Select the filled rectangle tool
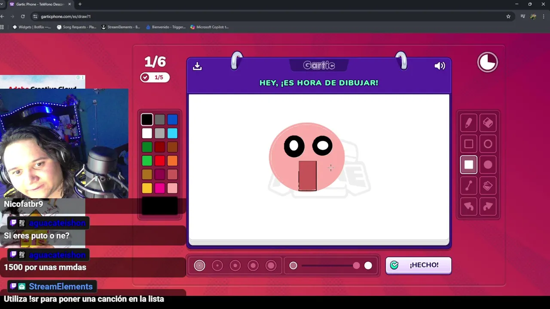 pyautogui.click(x=469, y=165)
